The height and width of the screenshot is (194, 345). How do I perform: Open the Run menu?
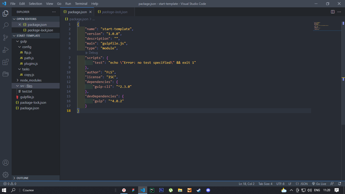68,4
